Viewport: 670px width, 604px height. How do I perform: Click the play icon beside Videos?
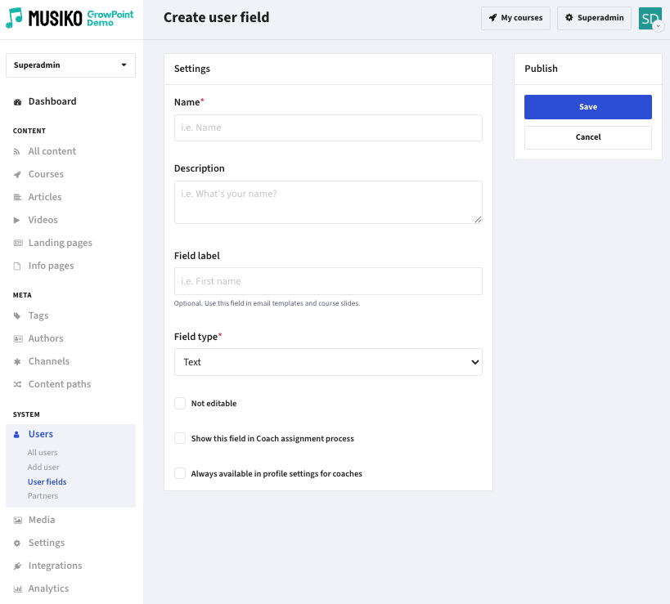tap(16, 220)
